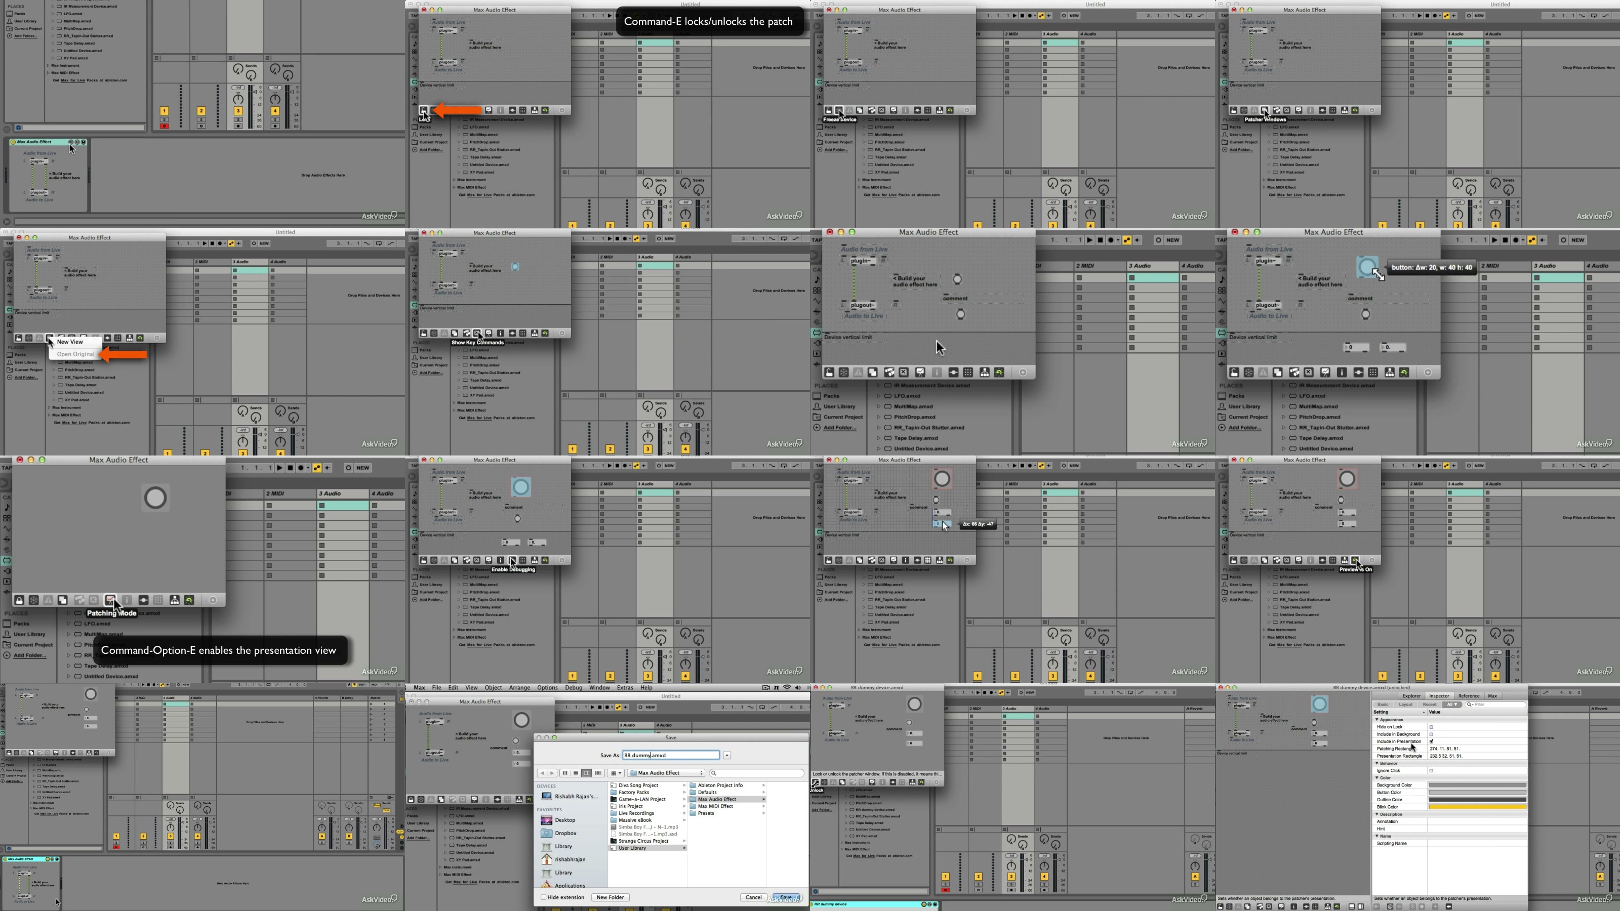Tick the Hide extension checkbox in Save dialog
This screenshot has width=1620, height=911.
pos(543,898)
